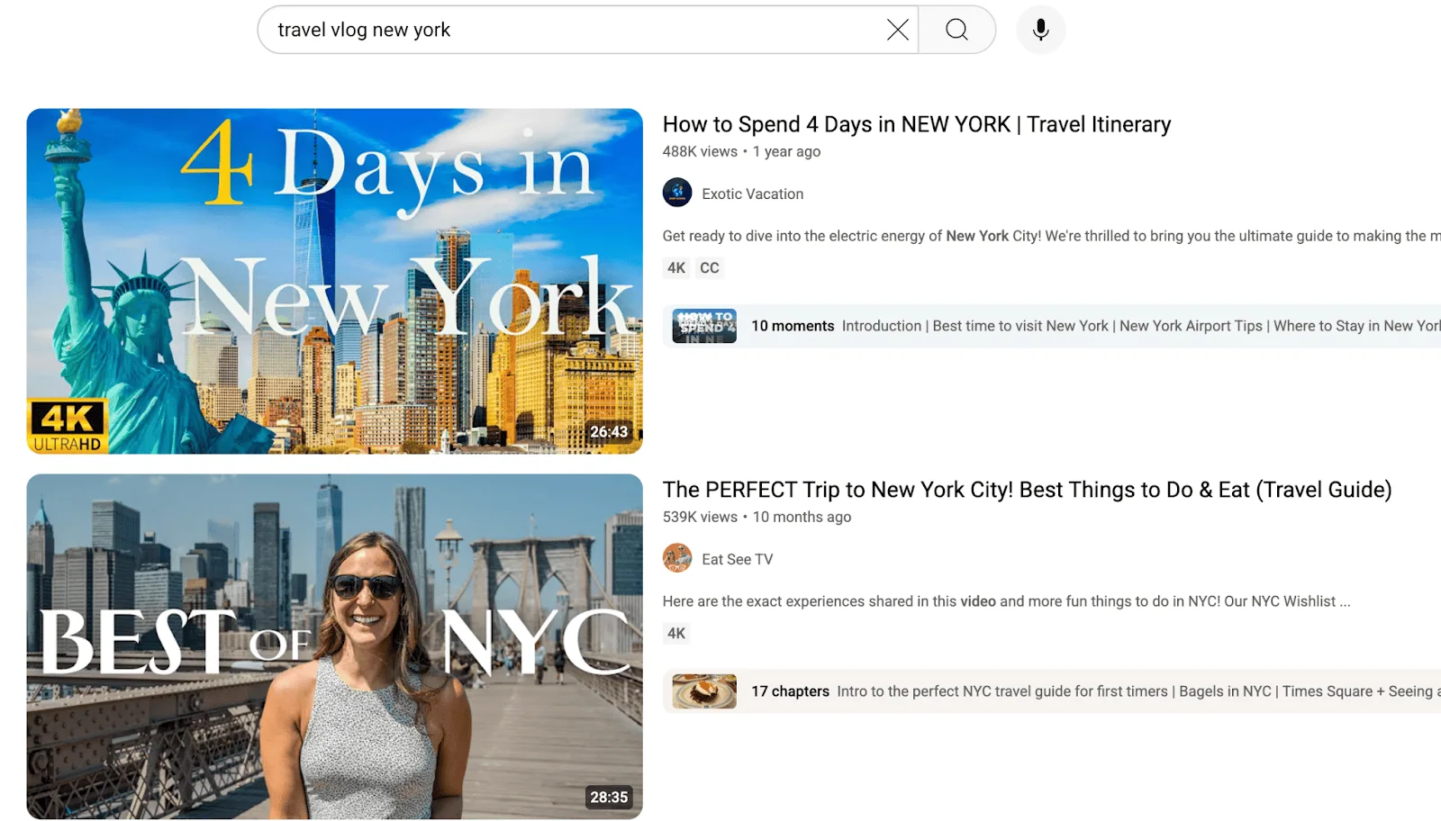The image size is (1441, 821).
Task: Play the 4 Days in New York thumbnail
Action: pos(334,281)
